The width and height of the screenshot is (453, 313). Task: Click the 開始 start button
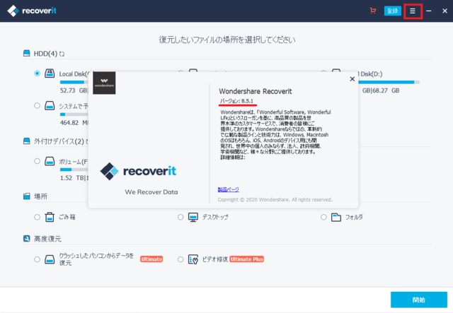tap(419, 300)
